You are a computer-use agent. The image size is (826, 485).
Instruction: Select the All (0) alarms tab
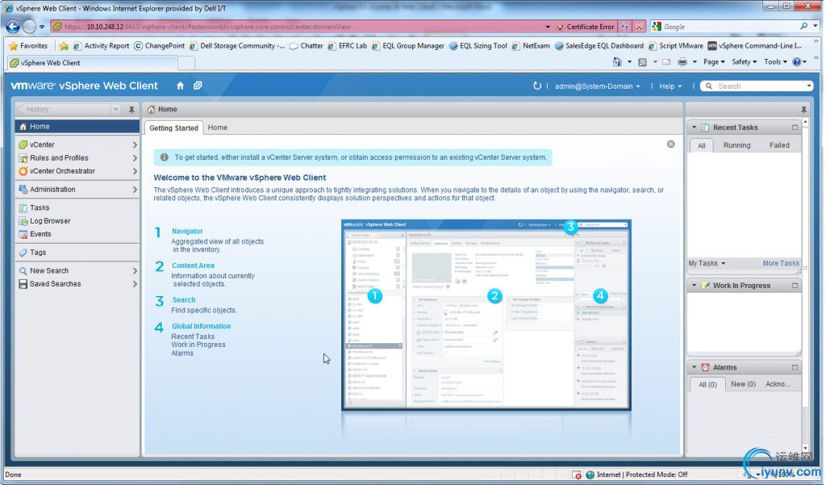[707, 384]
